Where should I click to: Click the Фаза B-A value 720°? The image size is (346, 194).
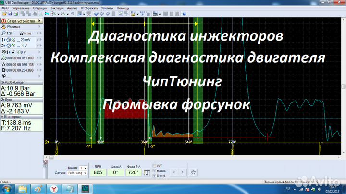click(x=133, y=172)
